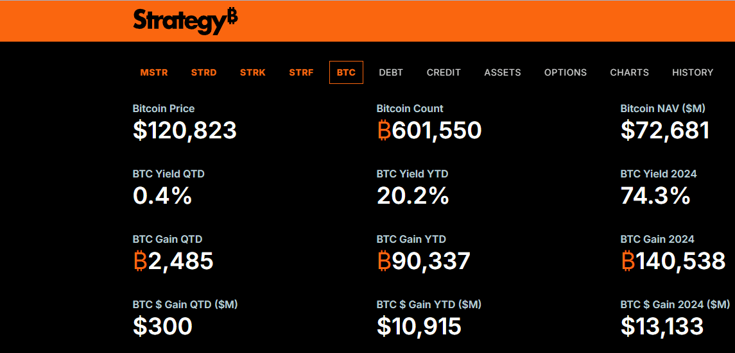This screenshot has height=353, width=735.
Task: Click the Bitcoin symbol beside 140,538
Action: (x=628, y=261)
